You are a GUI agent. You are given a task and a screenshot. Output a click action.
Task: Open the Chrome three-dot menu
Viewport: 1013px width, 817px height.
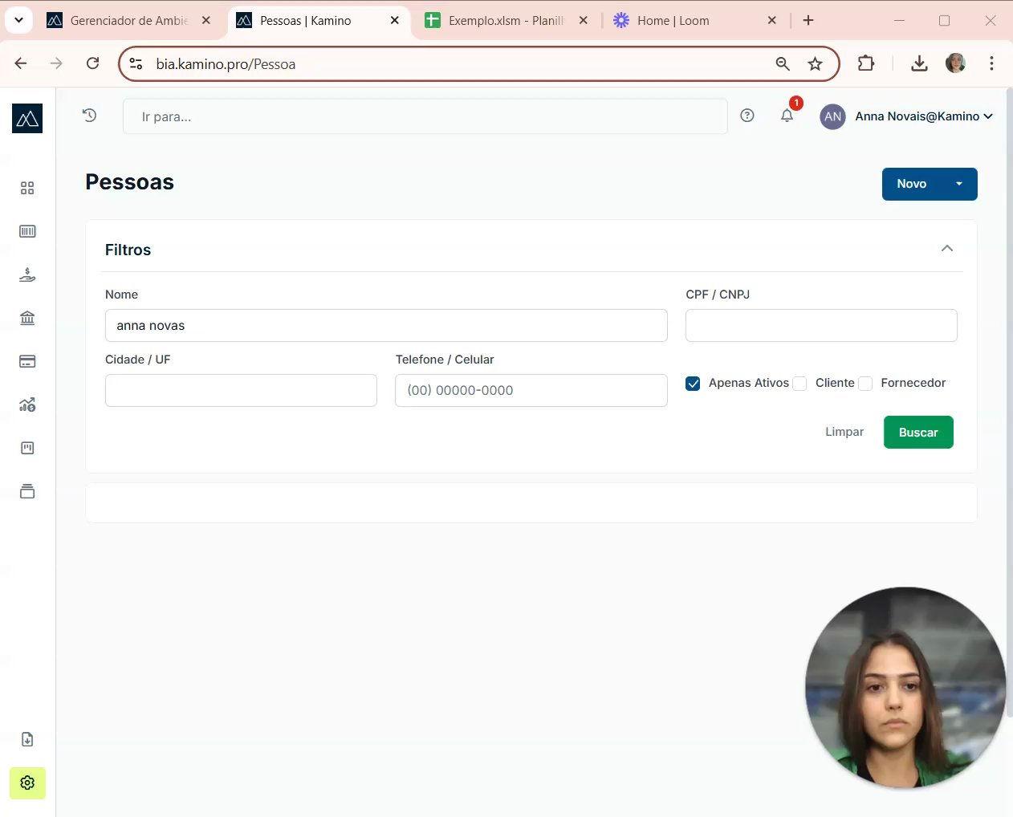[992, 63]
